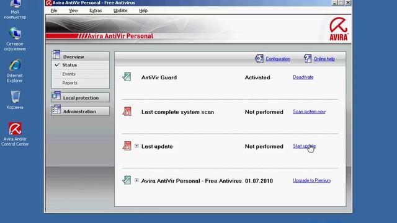This screenshot has width=397, height=223.
Task: Open Сетевое окружение desktop icon
Action: coord(15,39)
